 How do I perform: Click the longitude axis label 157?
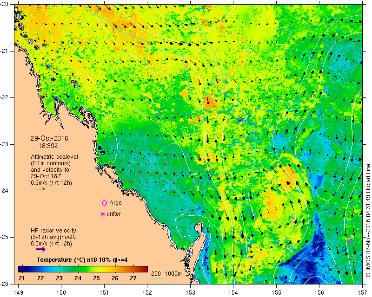[362, 292]
